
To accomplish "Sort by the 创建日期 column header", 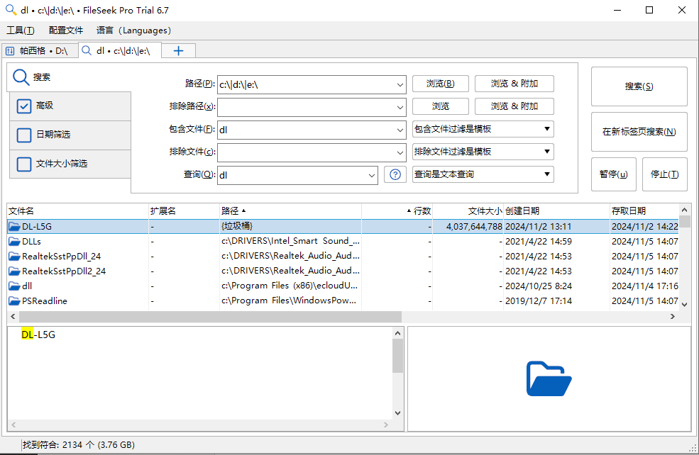I will tap(556, 211).
